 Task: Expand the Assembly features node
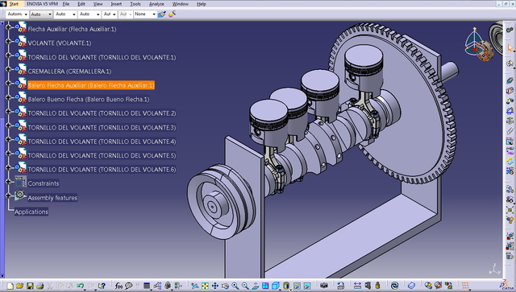point(9,195)
